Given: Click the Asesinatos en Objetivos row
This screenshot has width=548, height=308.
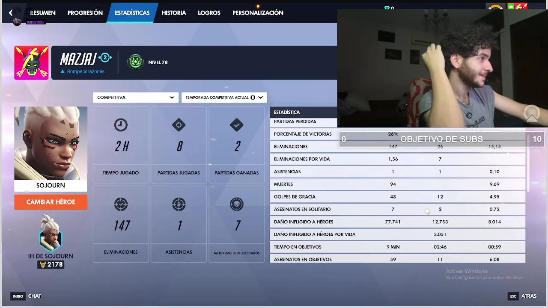Looking at the screenshot, I should point(397,259).
